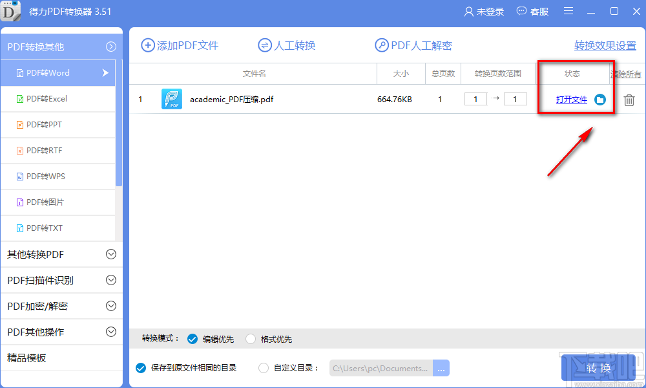Select 保存到原文件相同的目录 option
Viewport: 646px width, 388px height.
click(x=141, y=367)
